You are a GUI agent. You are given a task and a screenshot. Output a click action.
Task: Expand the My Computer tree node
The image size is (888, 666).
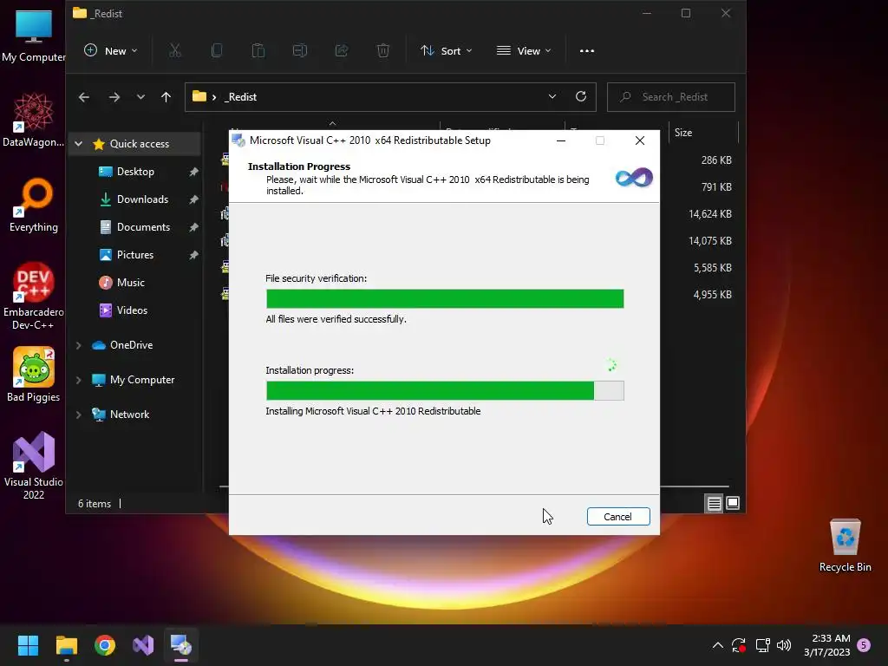pyautogui.click(x=79, y=380)
